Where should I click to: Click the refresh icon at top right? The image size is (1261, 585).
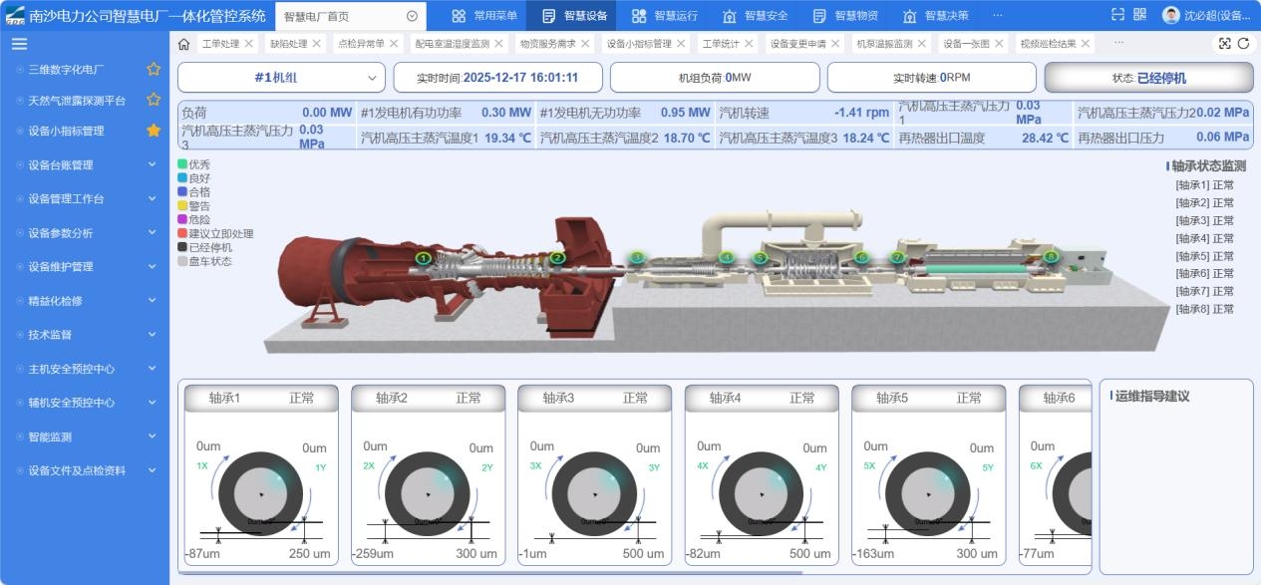[x=1243, y=44]
